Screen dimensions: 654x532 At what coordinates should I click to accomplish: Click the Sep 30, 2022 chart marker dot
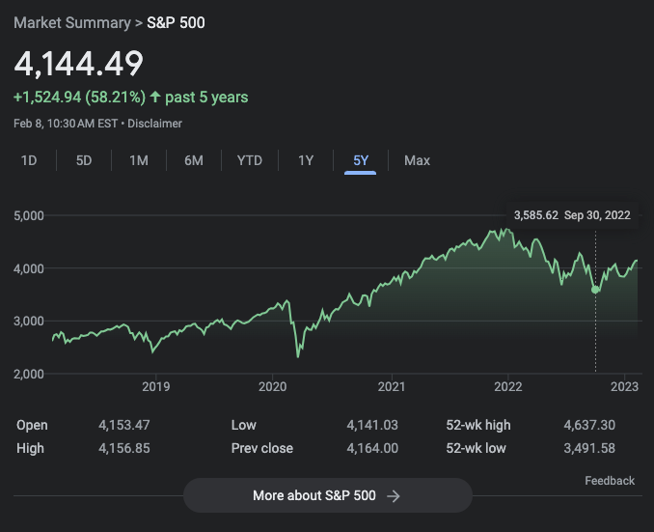pyautogui.click(x=595, y=290)
